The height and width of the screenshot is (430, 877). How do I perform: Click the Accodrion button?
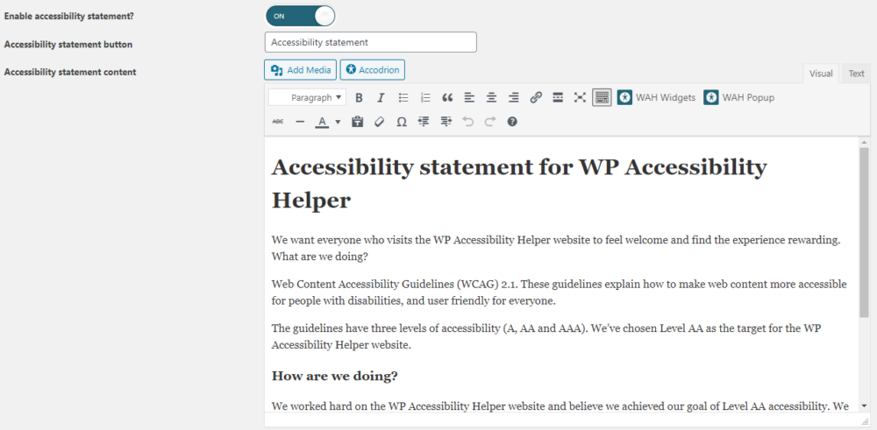tap(372, 70)
